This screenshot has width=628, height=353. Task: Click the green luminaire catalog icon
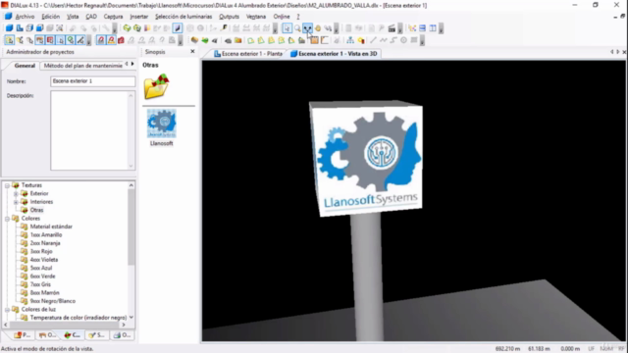click(x=127, y=28)
